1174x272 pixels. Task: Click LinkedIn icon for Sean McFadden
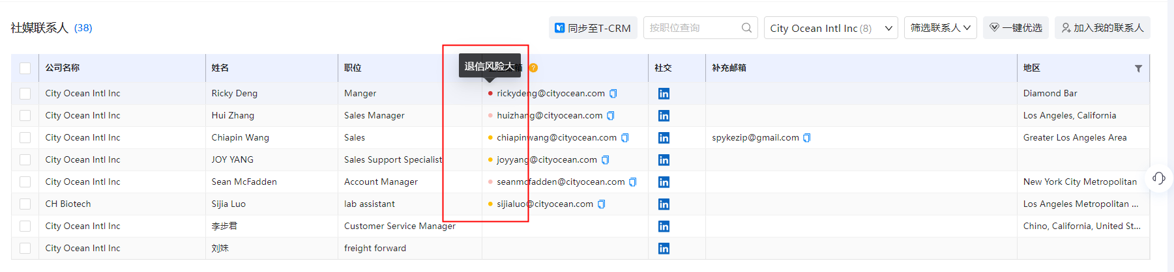[x=664, y=182]
